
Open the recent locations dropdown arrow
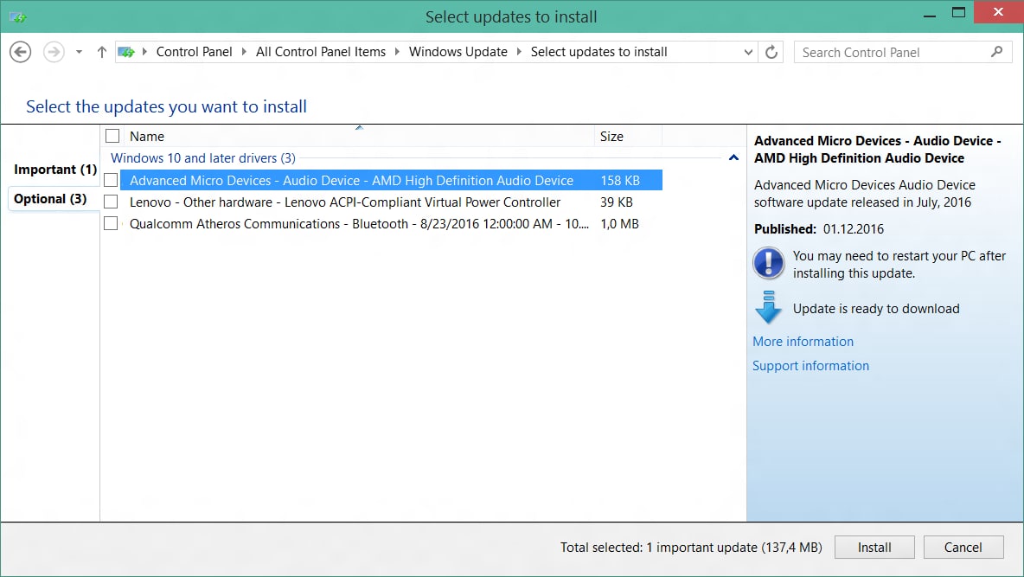[x=79, y=52]
